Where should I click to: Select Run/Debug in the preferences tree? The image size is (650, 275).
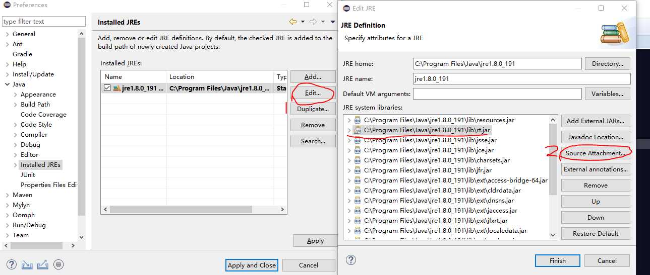coord(29,225)
